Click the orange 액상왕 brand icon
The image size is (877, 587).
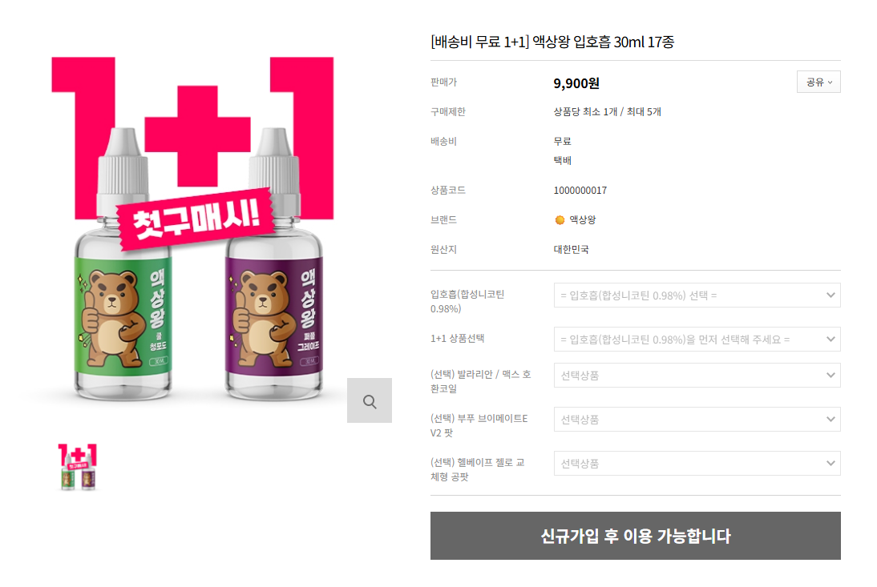560,220
